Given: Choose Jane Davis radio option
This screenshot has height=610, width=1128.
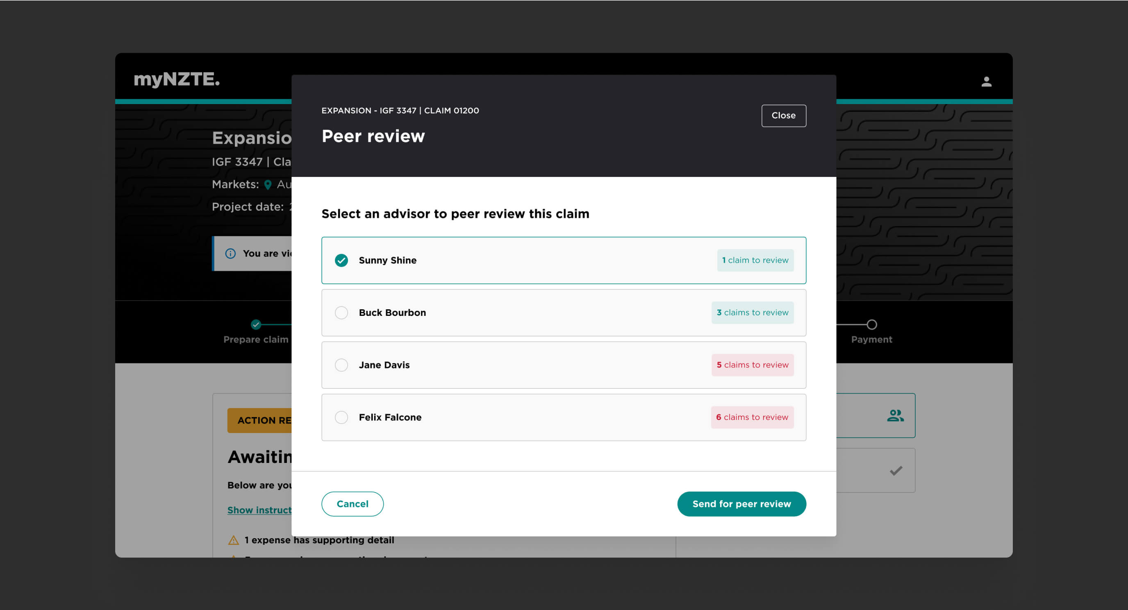Looking at the screenshot, I should tap(341, 365).
